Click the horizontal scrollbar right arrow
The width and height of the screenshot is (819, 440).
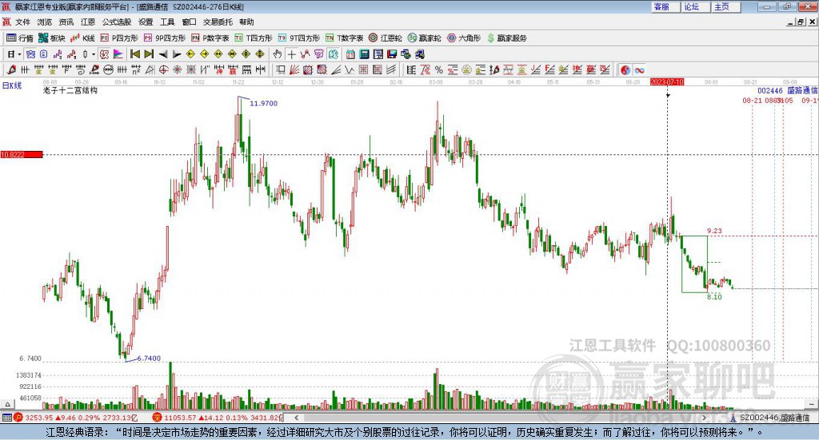pos(704,418)
